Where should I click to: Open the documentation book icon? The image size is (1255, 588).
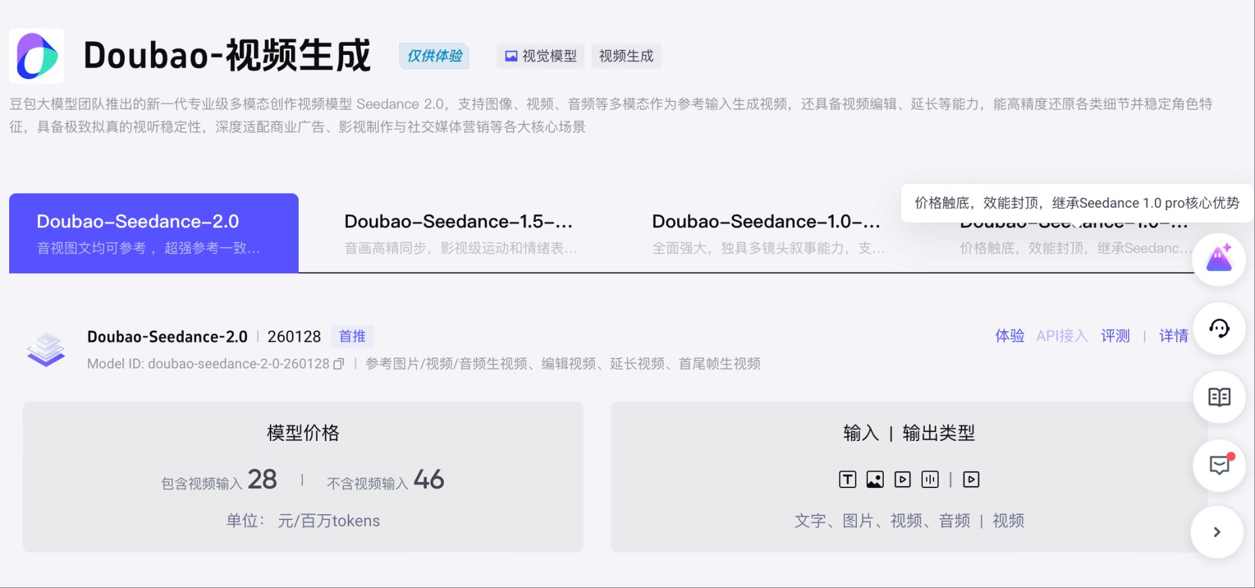[x=1218, y=397]
